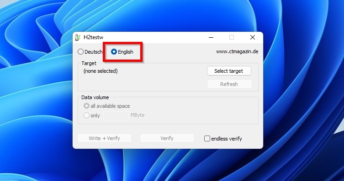Minimize the H2testw window
Viewport: 344px width, 181px height.
click(211, 38)
